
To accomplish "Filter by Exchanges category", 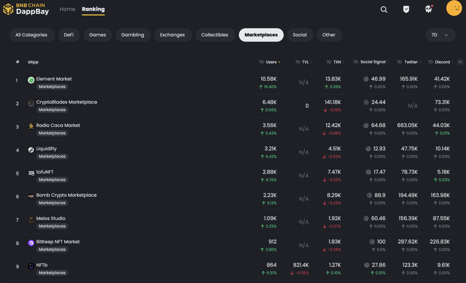I will point(172,35).
